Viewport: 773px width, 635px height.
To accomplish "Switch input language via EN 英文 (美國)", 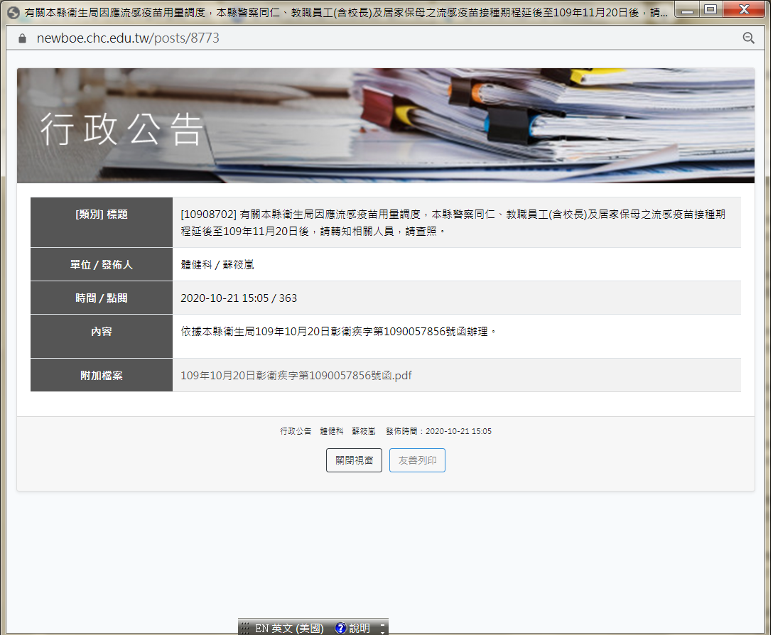I will 289,628.
